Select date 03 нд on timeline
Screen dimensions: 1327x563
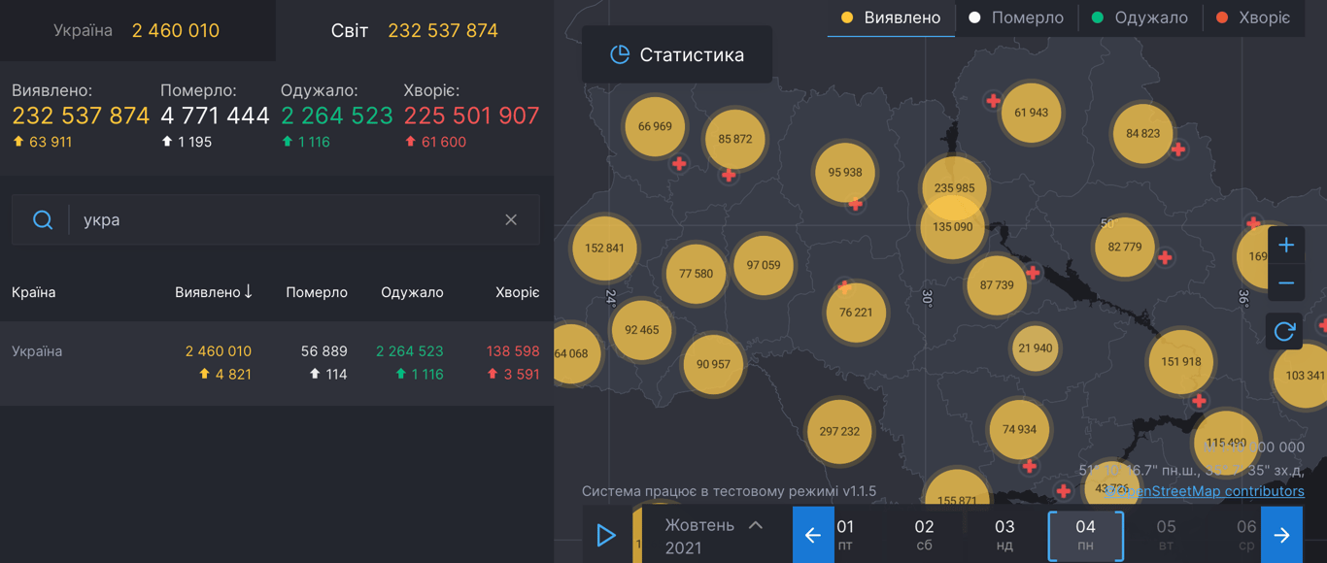pos(1004,535)
